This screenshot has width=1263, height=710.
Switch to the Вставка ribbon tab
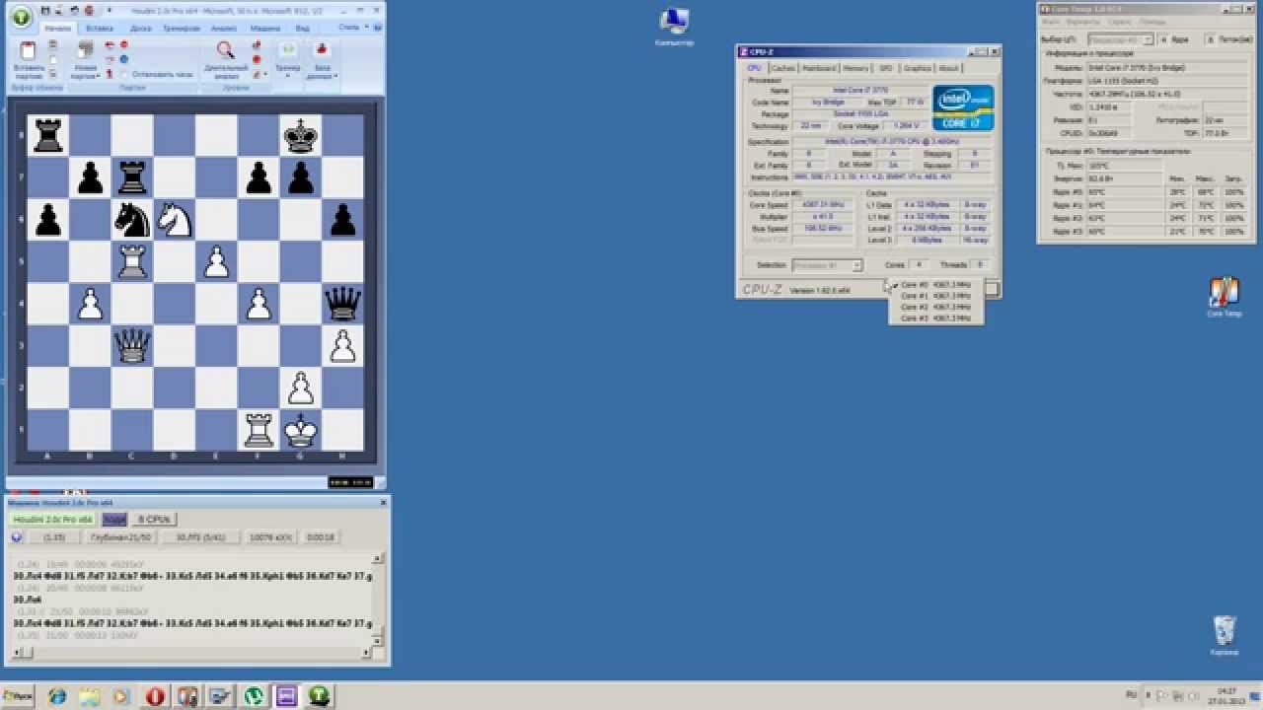[100, 29]
